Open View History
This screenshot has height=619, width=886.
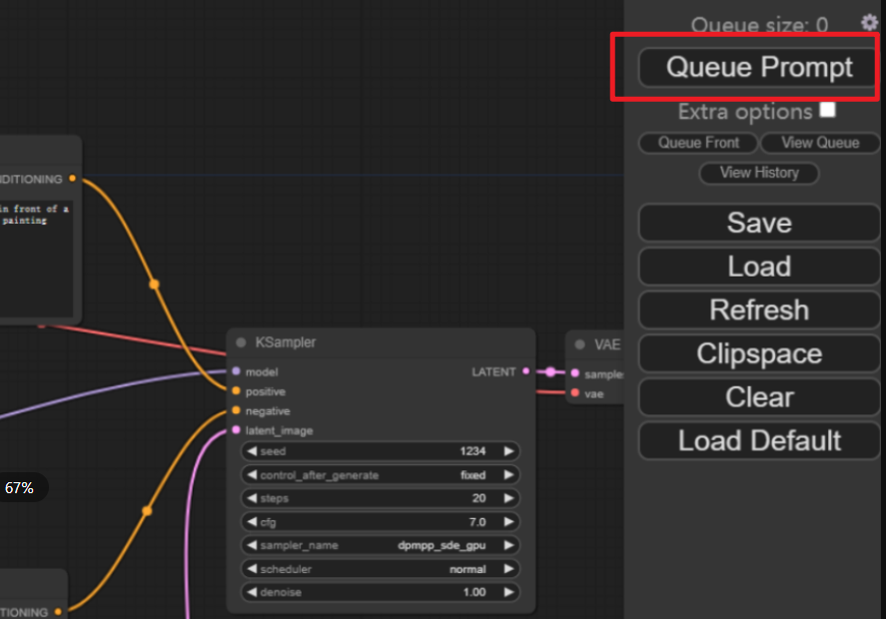(759, 173)
